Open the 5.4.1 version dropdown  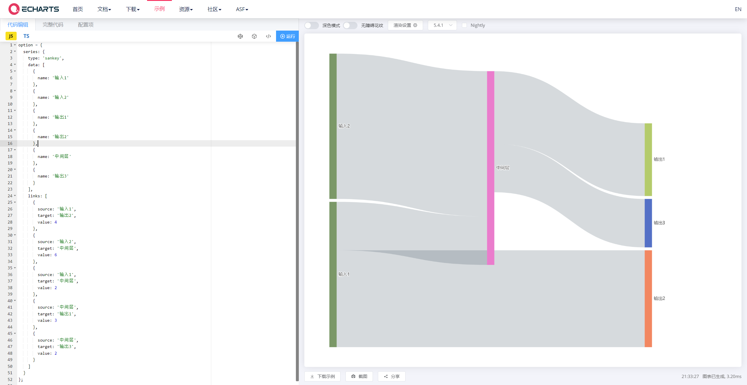442,25
